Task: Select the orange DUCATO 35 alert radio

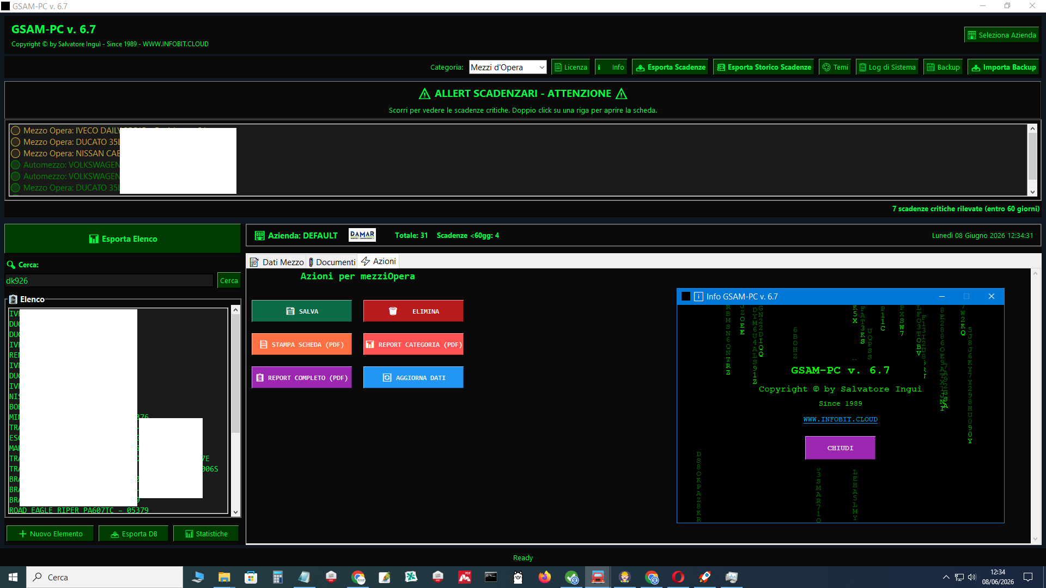Action: pos(16,142)
